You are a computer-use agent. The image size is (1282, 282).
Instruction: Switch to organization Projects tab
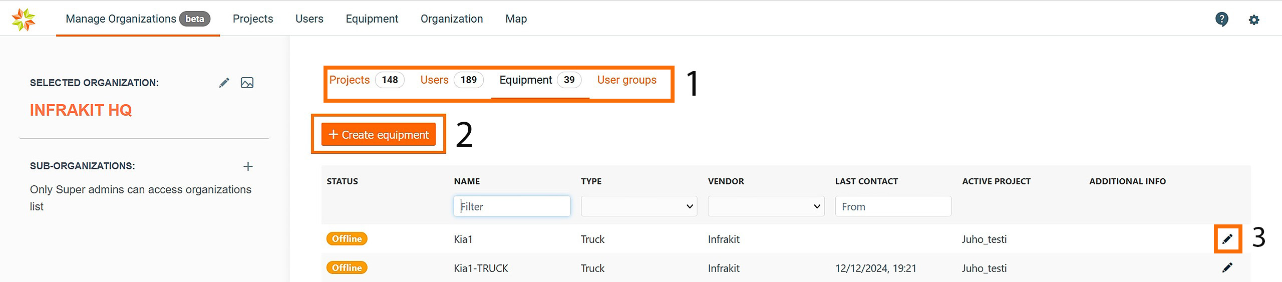350,80
